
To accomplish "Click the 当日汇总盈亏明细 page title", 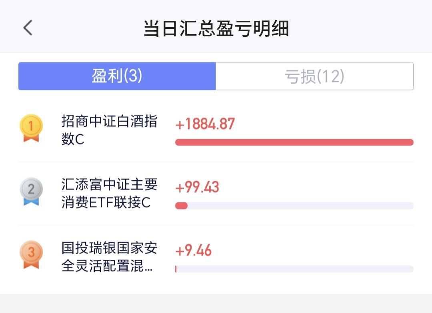I will pos(216,29).
